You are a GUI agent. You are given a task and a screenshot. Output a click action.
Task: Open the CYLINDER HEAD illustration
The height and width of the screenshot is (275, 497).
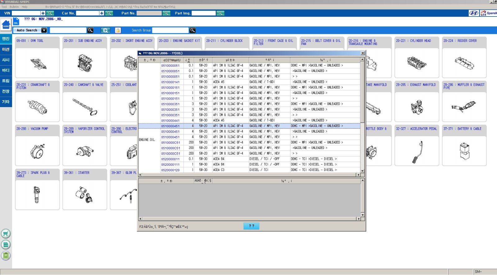417,63
